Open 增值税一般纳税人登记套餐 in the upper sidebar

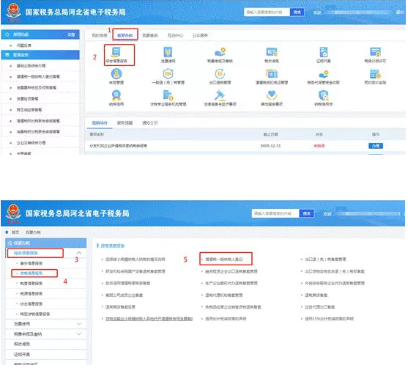(x=38, y=76)
